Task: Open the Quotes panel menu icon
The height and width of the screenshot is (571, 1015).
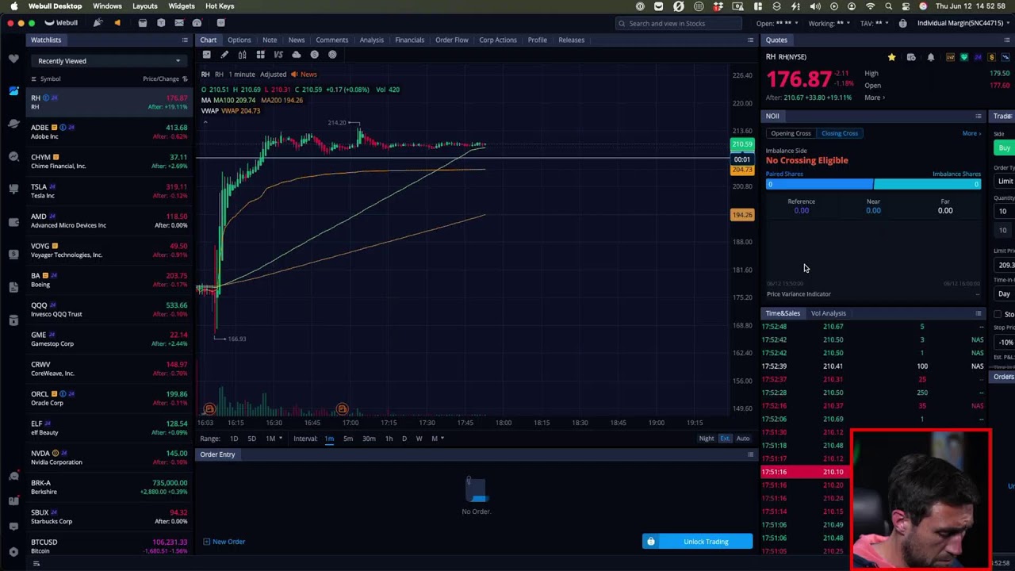Action: (x=1008, y=40)
